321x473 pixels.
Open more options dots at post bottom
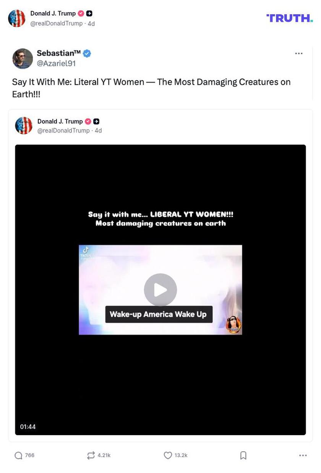pyautogui.click(x=303, y=455)
